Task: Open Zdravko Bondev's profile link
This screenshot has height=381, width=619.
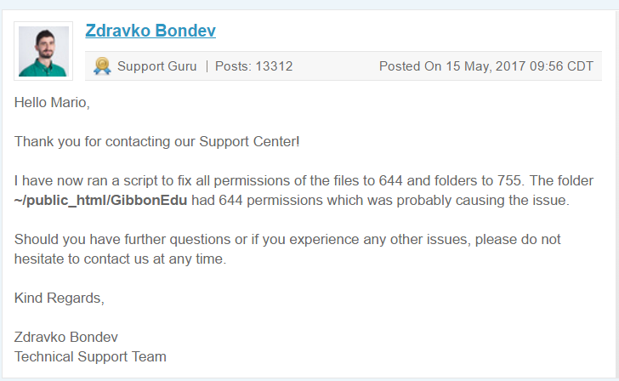Action: pos(150,31)
